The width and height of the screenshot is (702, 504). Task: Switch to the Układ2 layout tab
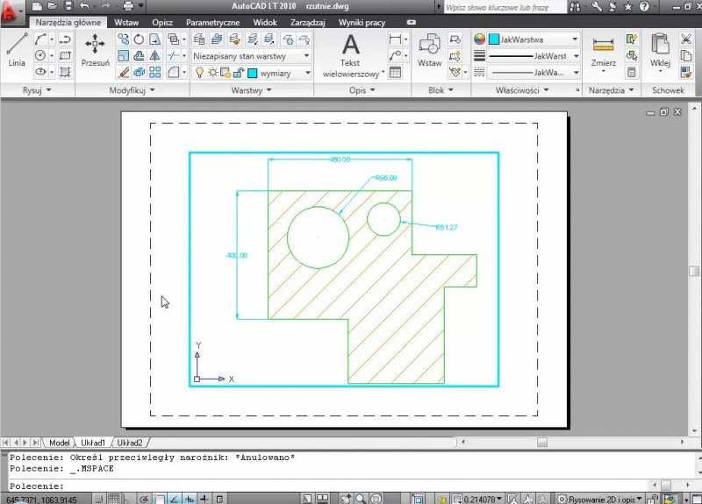(x=130, y=443)
